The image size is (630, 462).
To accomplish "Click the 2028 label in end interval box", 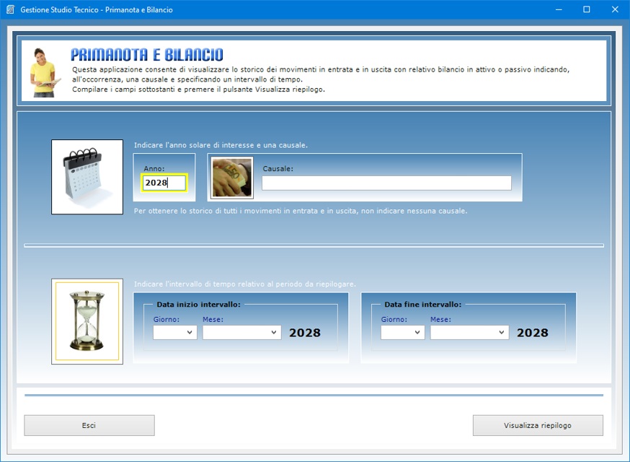I will coord(533,333).
